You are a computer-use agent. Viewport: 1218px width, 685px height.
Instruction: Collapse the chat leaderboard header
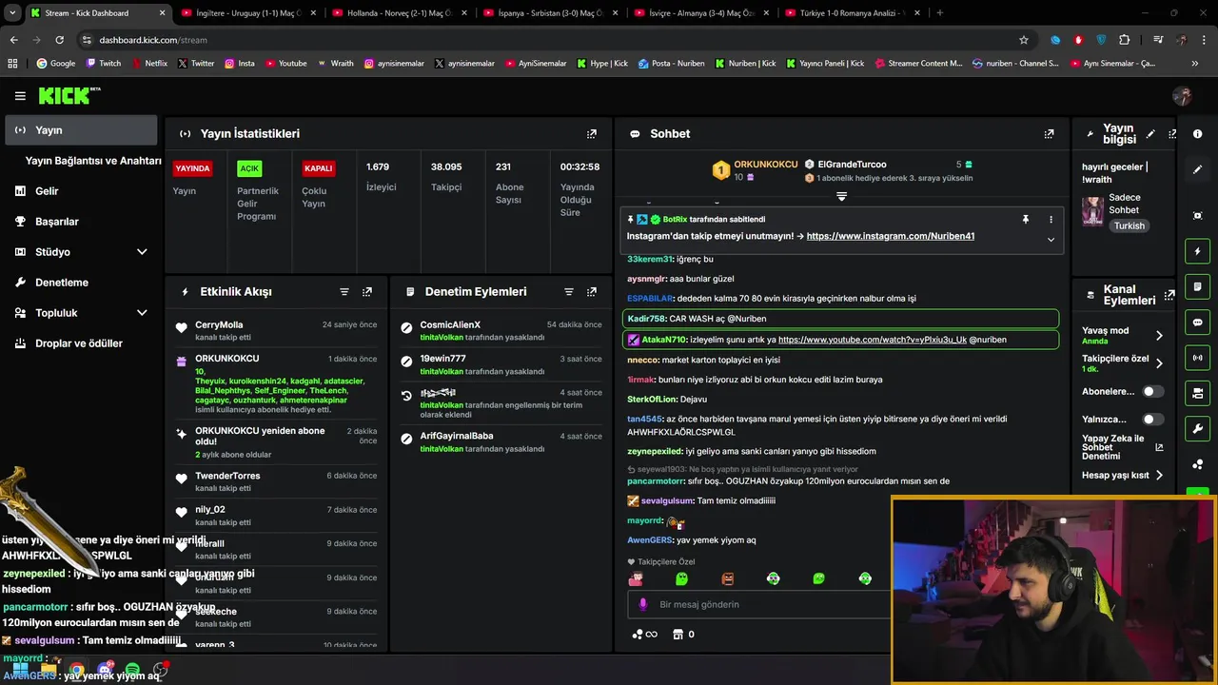pos(841,197)
